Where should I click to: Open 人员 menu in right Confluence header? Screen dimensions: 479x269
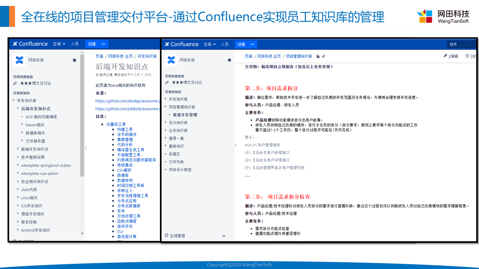[225, 44]
